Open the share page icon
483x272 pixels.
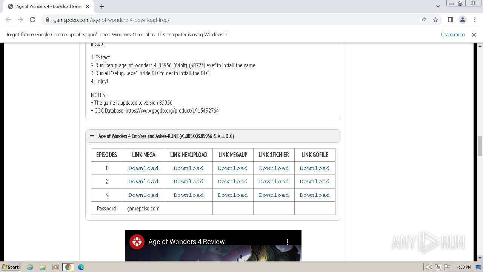click(x=423, y=20)
